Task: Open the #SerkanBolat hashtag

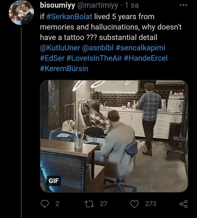Action: [x=69, y=17]
